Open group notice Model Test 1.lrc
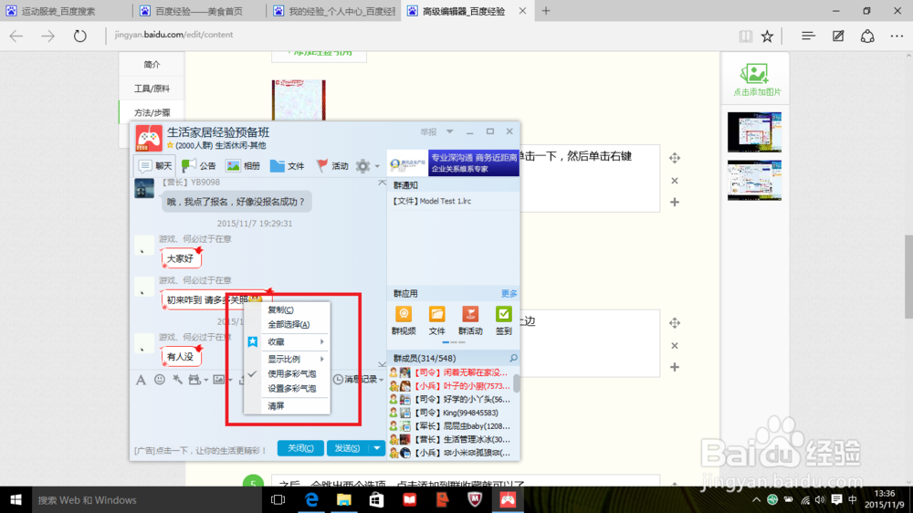This screenshot has width=913, height=513. point(432,201)
